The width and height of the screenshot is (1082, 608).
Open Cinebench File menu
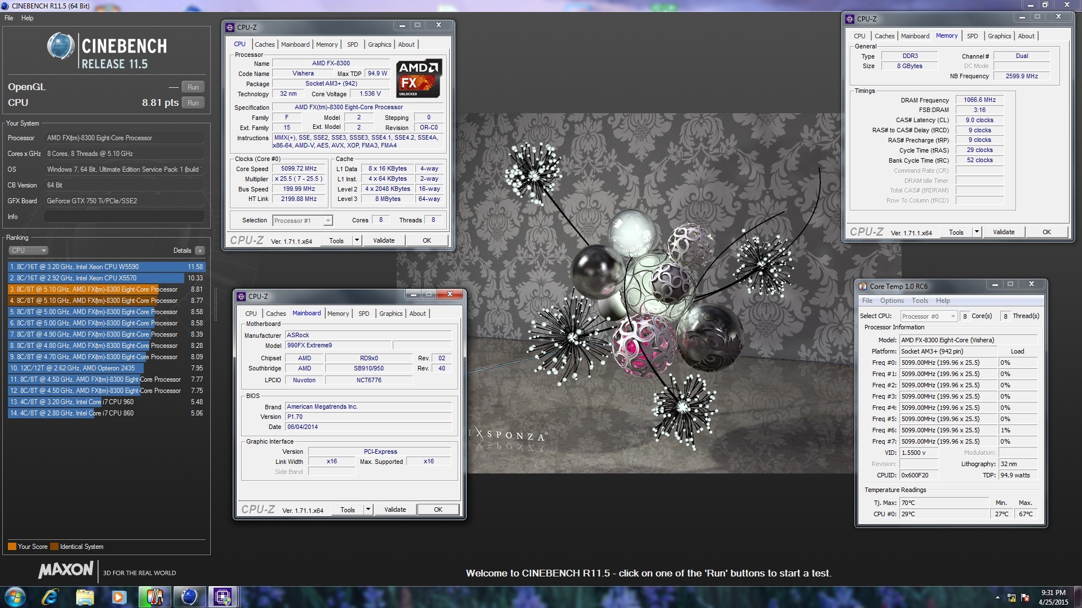[9, 18]
